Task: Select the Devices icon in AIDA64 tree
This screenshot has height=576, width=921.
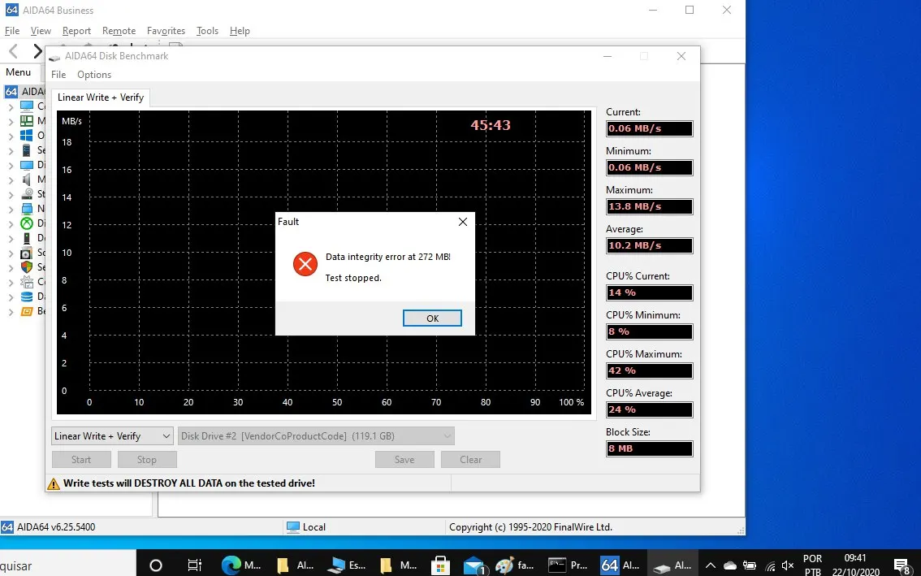Action: pyautogui.click(x=27, y=238)
